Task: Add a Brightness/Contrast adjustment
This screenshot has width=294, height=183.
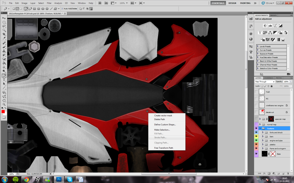Action: 265,26
